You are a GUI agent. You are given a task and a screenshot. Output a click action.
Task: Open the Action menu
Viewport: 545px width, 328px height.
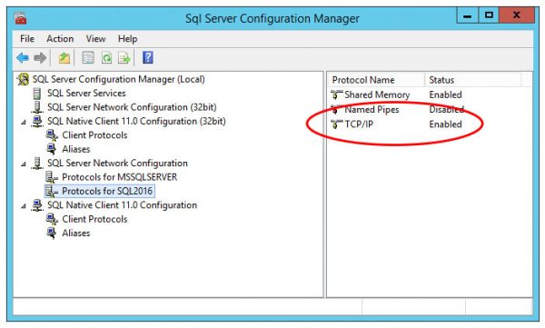[x=60, y=38]
